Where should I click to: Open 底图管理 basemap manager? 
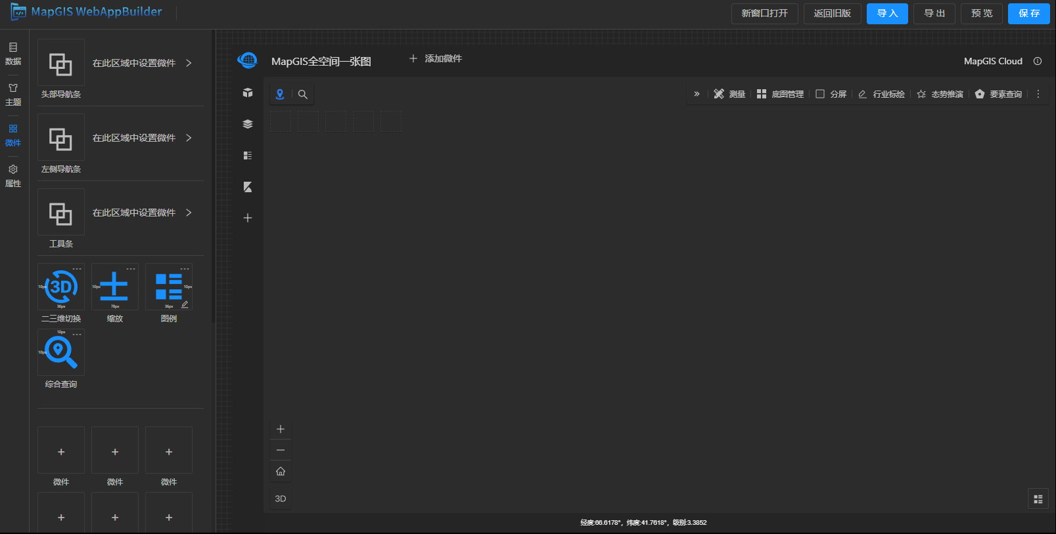pos(780,94)
